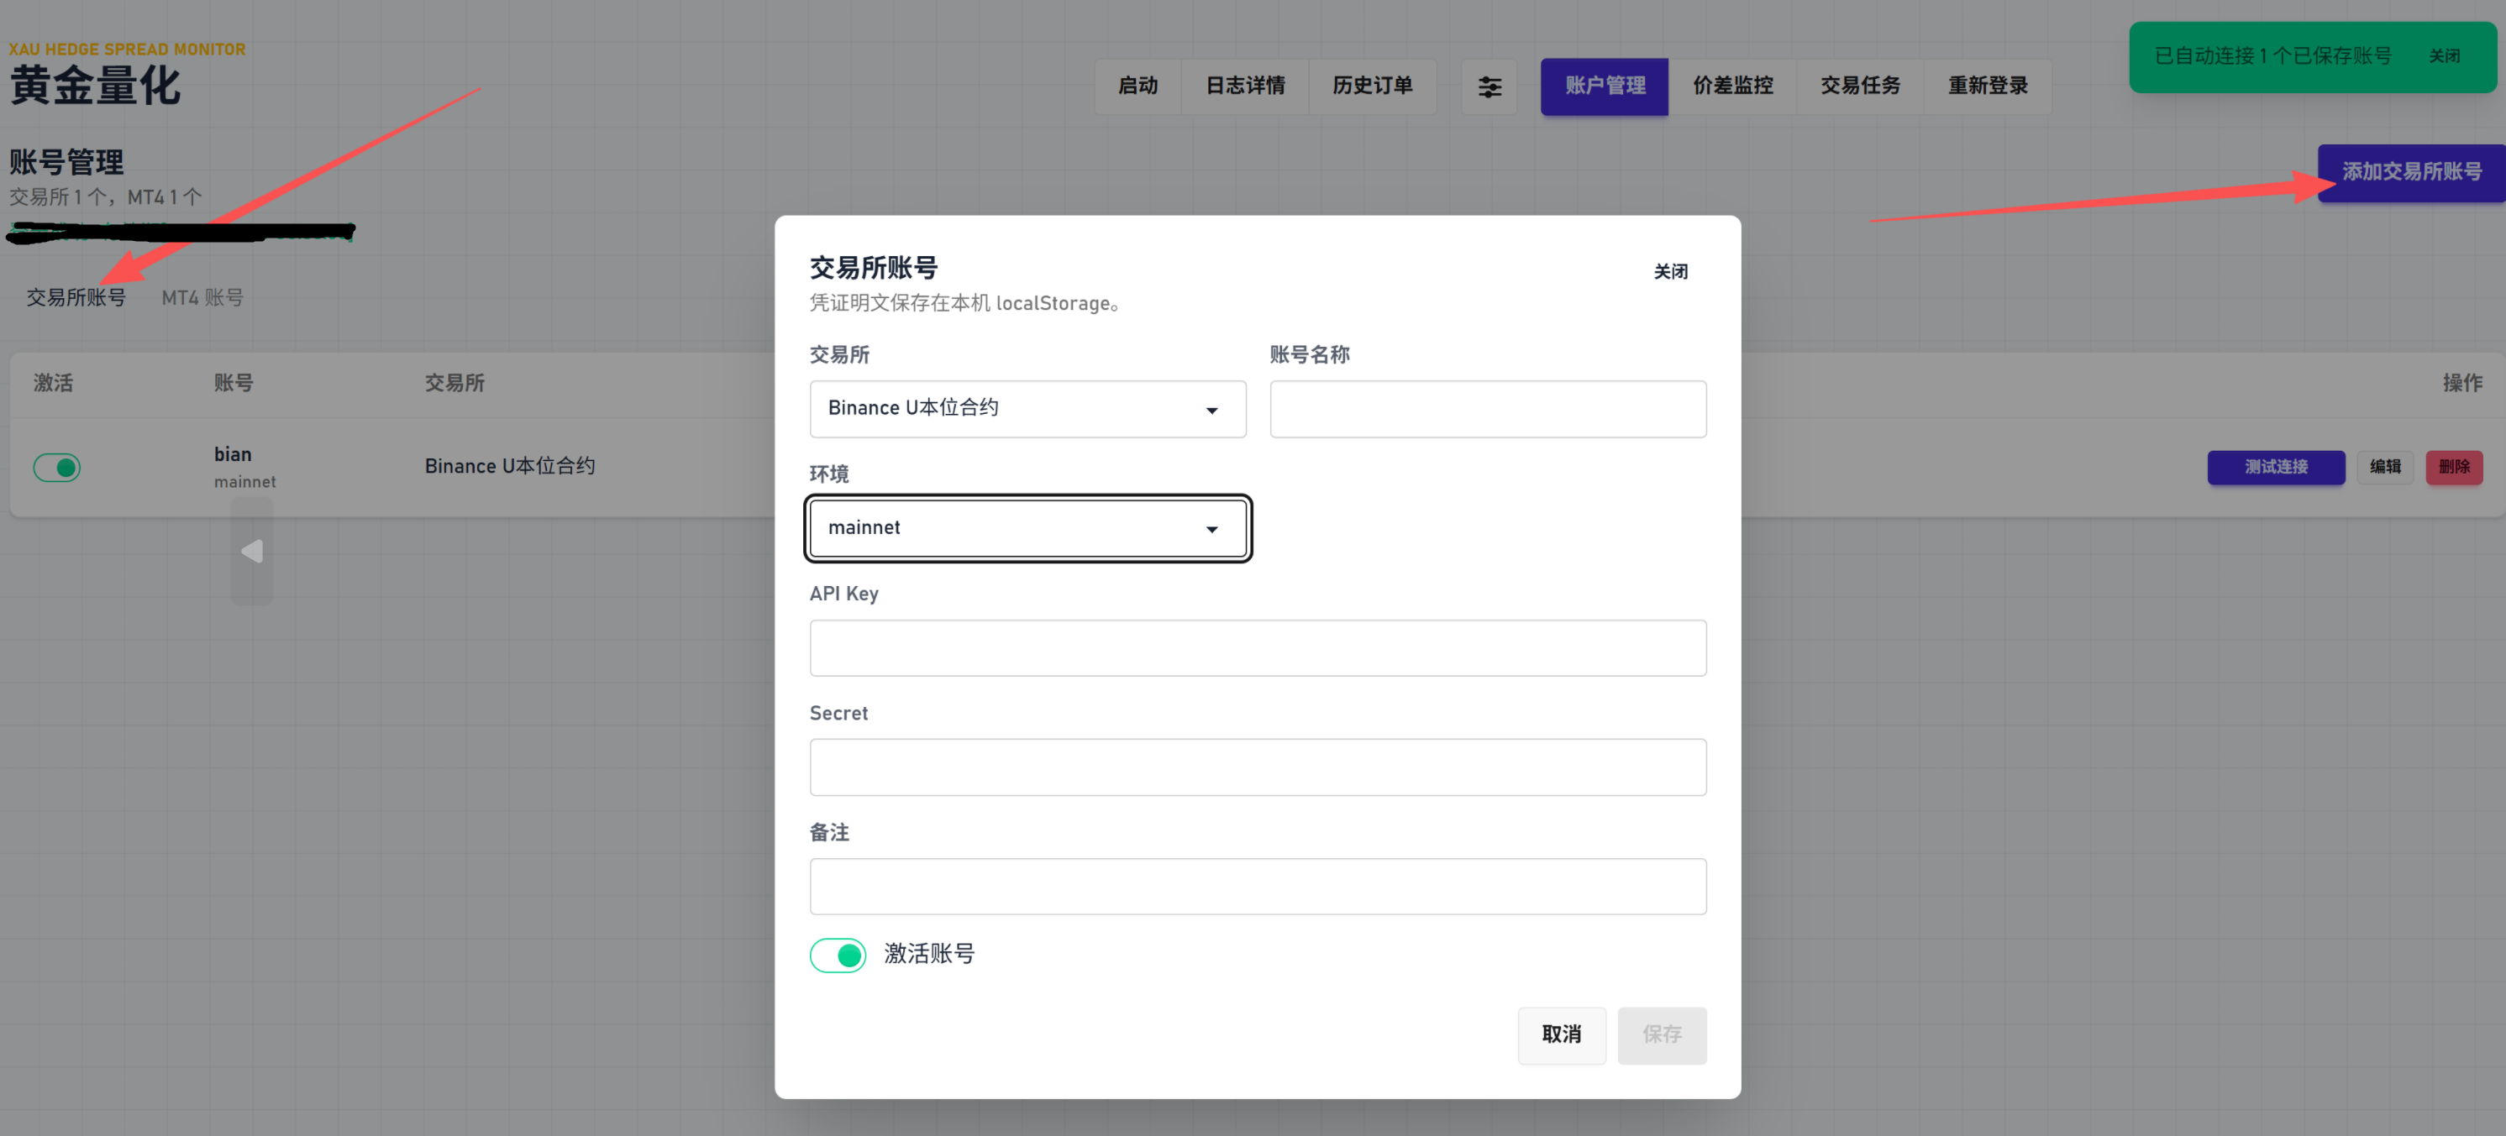Click 取消 in the dialog

(x=1562, y=1035)
